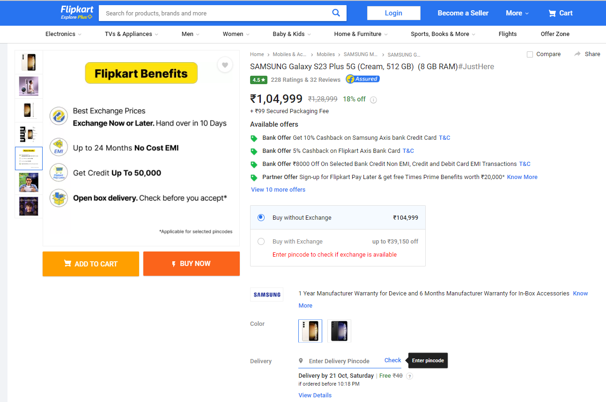Expand View 10 more offers
Viewport: 606px width, 402px height.
(278, 190)
